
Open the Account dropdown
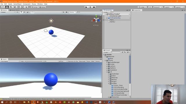158,7
